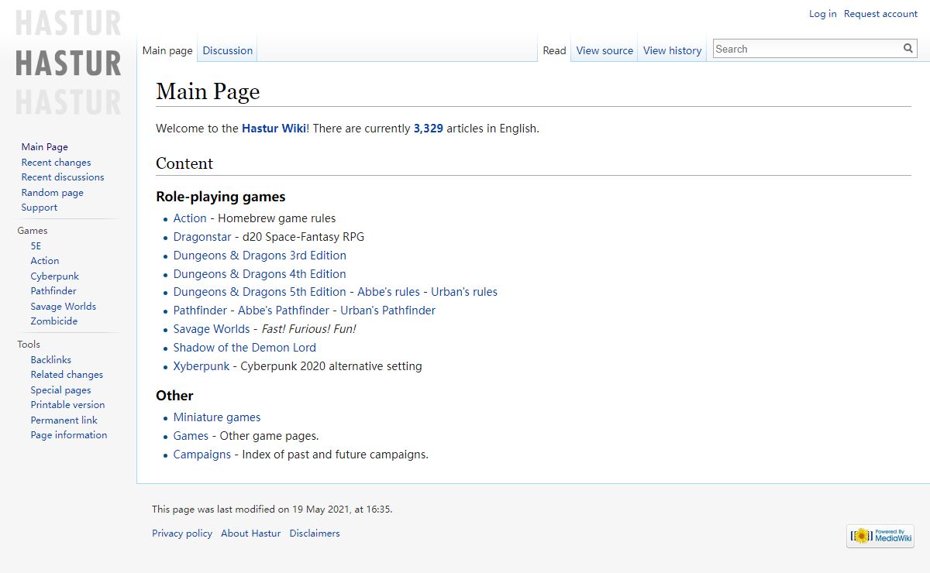
Task: Open the Privacy policy footer link
Action: (182, 534)
